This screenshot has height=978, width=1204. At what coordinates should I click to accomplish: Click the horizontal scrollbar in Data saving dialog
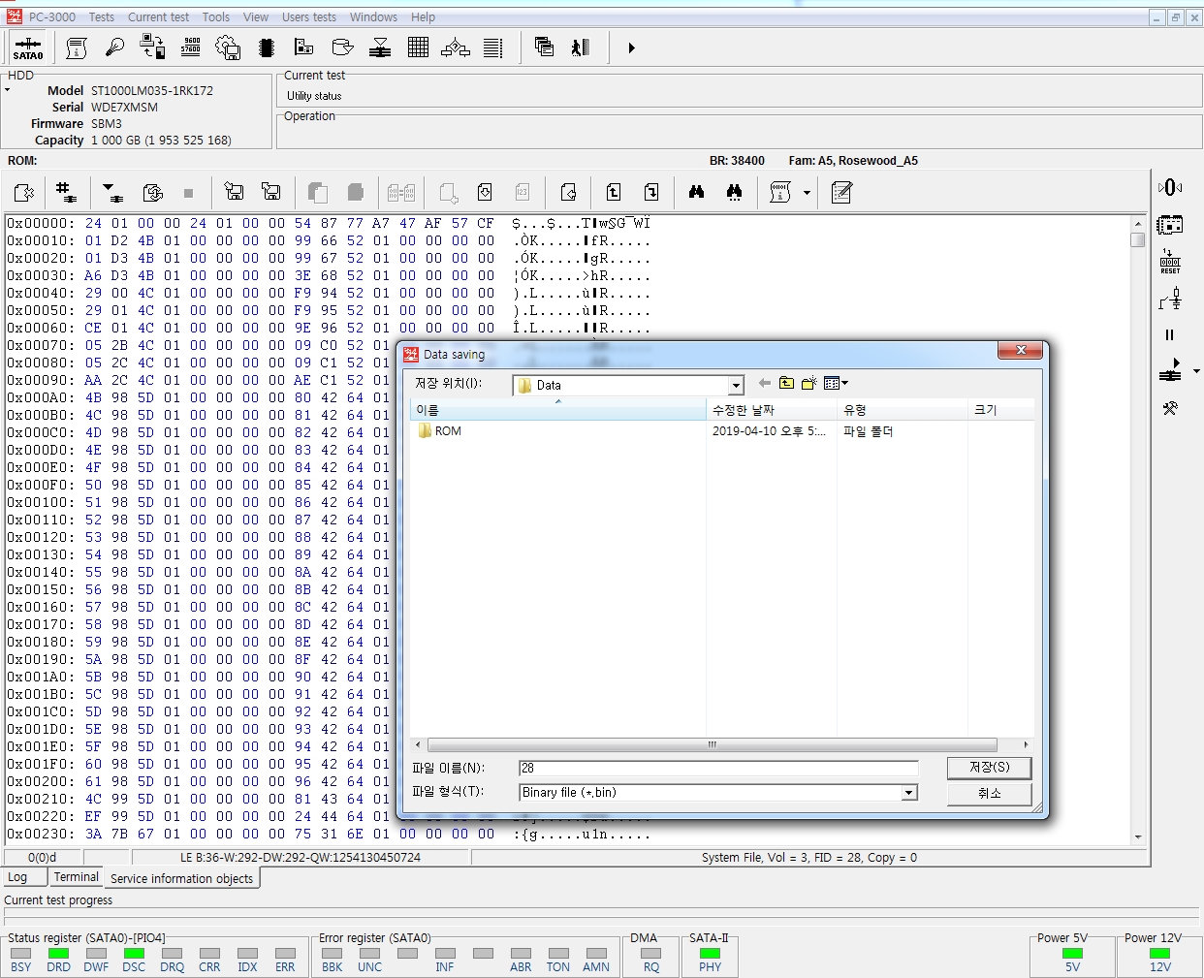tap(713, 744)
